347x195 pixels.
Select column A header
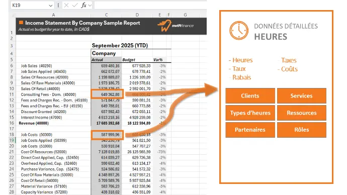click(x=53, y=15)
